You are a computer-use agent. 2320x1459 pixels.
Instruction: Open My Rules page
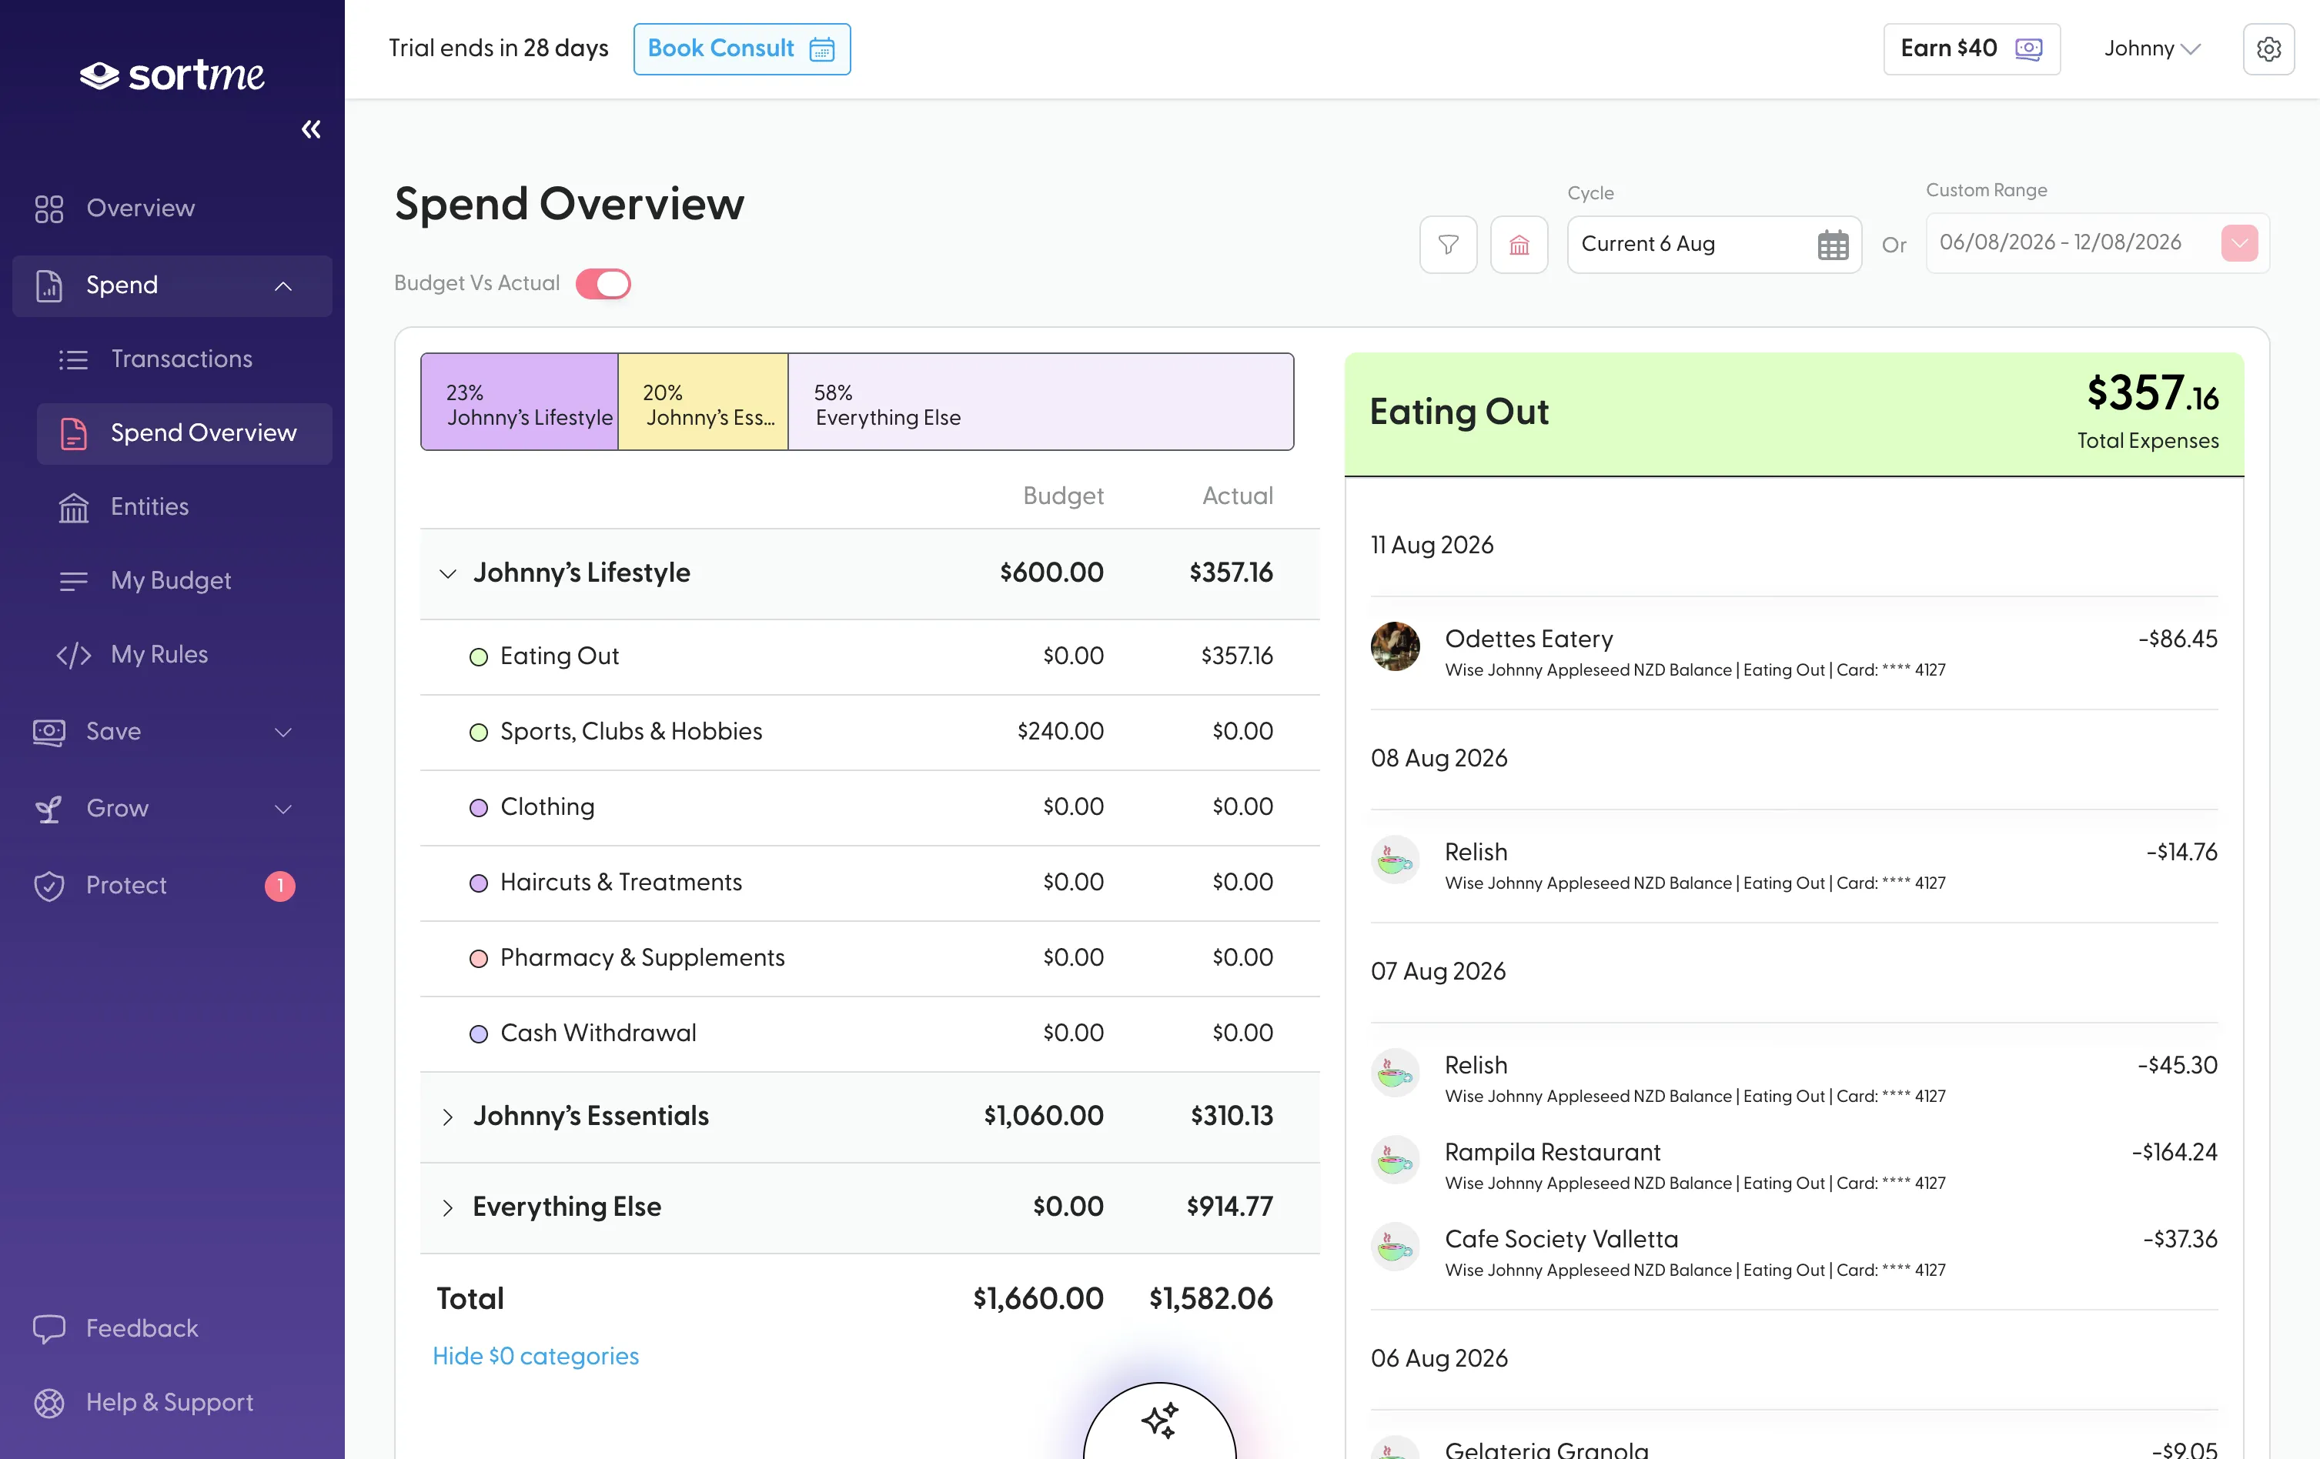pyautogui.click(x=159, y=655)
